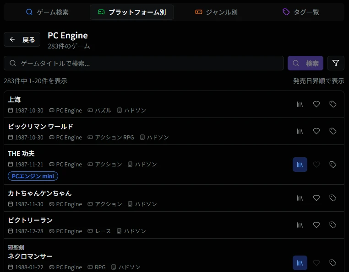This screenshot has height=272, width=349.
Task: Click the purple 検索 button
Action: 305,64
